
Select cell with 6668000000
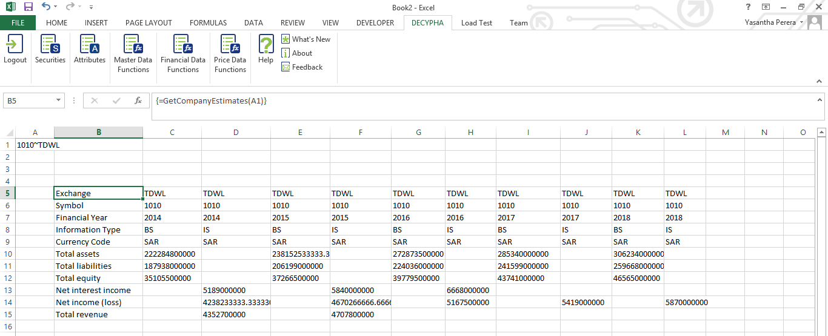tap(470, 290)
